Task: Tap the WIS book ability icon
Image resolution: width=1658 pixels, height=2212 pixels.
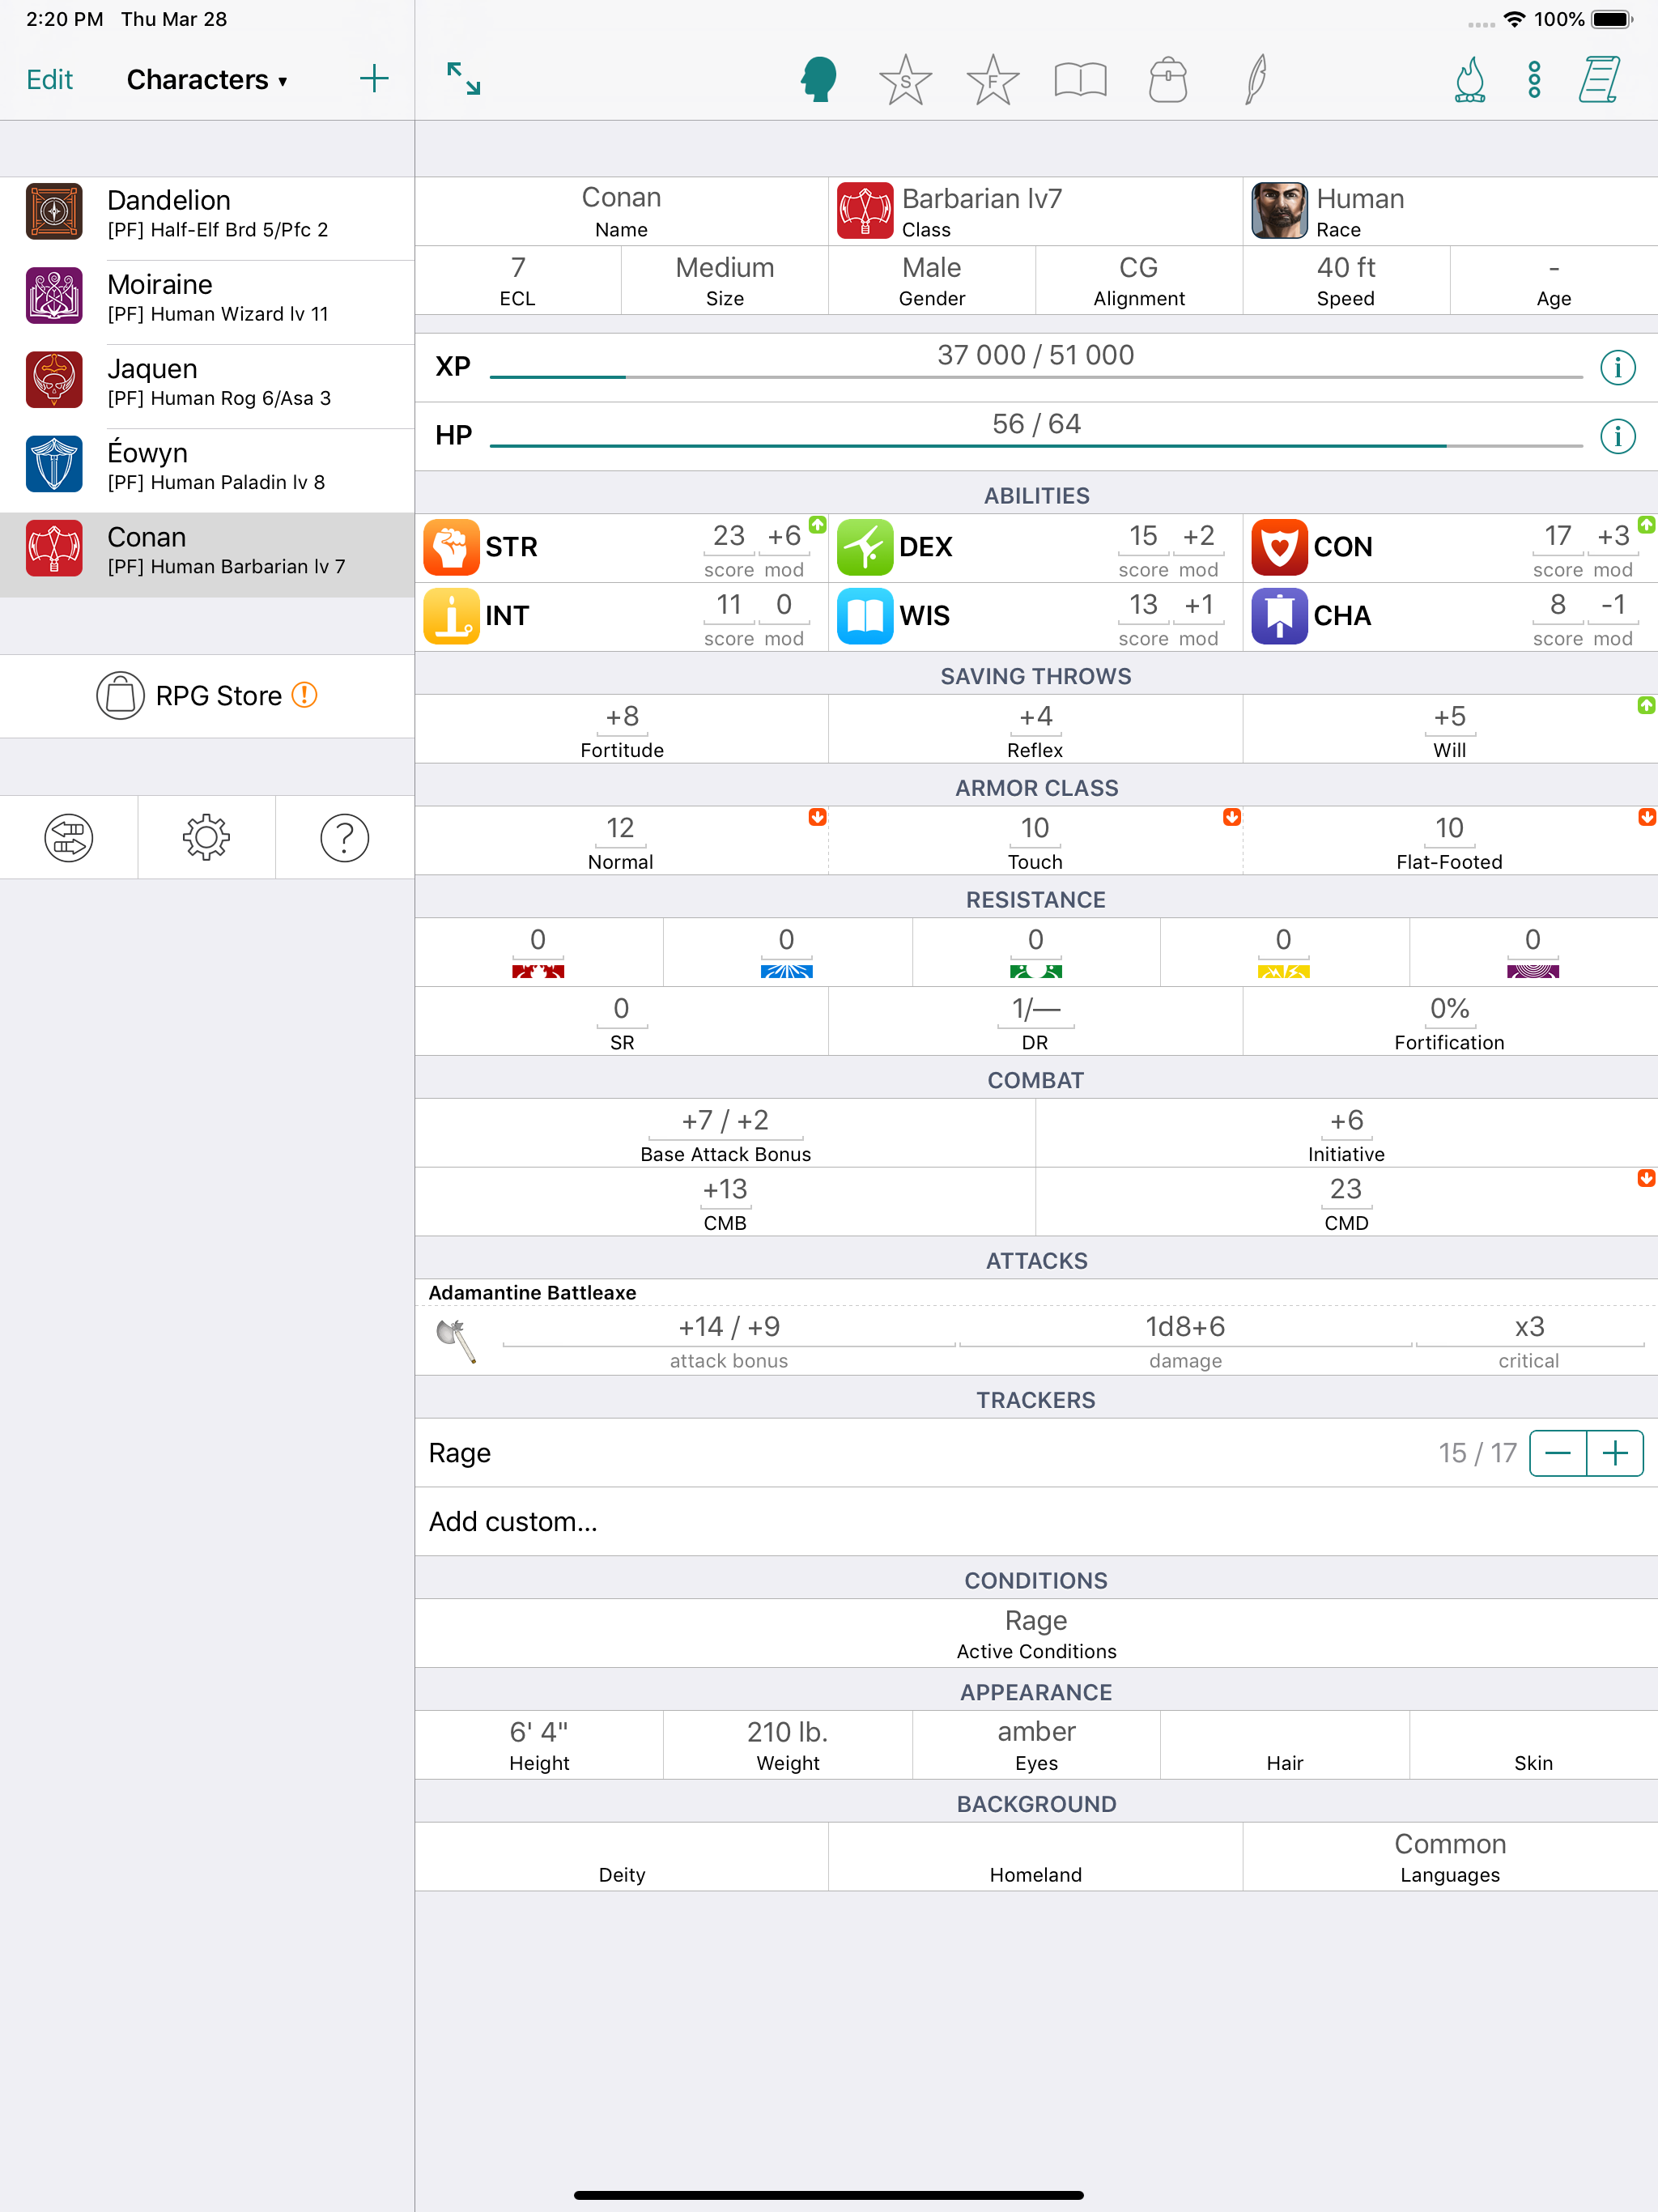Action: click(x=865, y=616)
